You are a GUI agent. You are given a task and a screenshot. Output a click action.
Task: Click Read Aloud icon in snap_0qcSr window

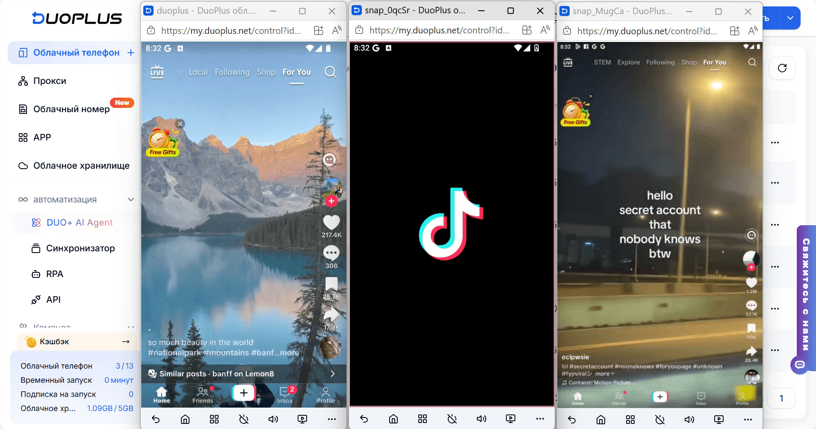(x=545, y=30)
